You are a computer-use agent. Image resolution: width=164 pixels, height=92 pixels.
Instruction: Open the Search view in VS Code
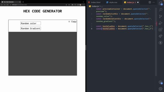click(161, 10)
